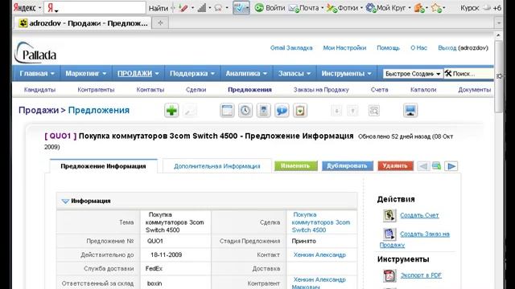
Task: Click the orange people icon in Yandex bar
Action: click(x=419, y=8)
